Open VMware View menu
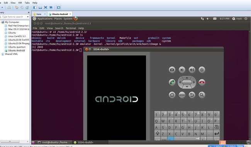The image size is (251, 147). click(x=13, y=3)
